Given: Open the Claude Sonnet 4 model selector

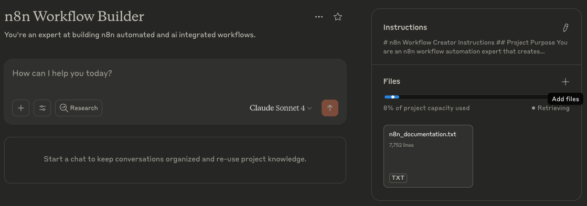Looking at the screenshot, I should tap(281, 108).
